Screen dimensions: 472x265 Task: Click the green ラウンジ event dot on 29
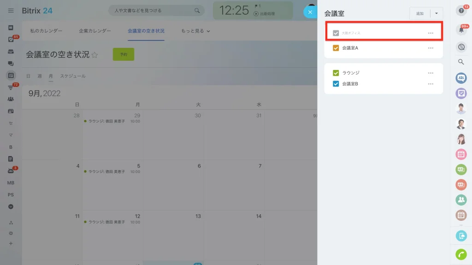pos(85,121)
